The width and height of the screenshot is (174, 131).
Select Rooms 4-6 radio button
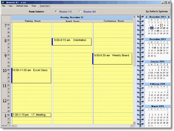[x=80, y=11]
